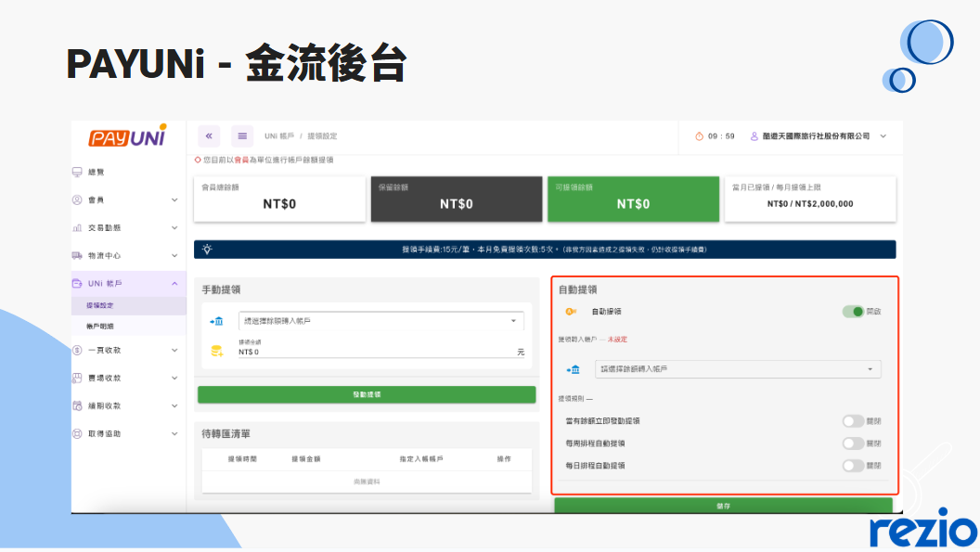
Task: Collapse the UNi 帳戶 menu chevron
Action: point(174,283)
